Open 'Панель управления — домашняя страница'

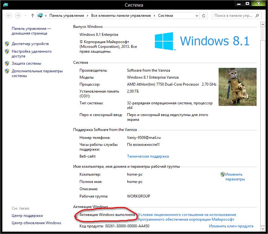click(x=31, y=31)
